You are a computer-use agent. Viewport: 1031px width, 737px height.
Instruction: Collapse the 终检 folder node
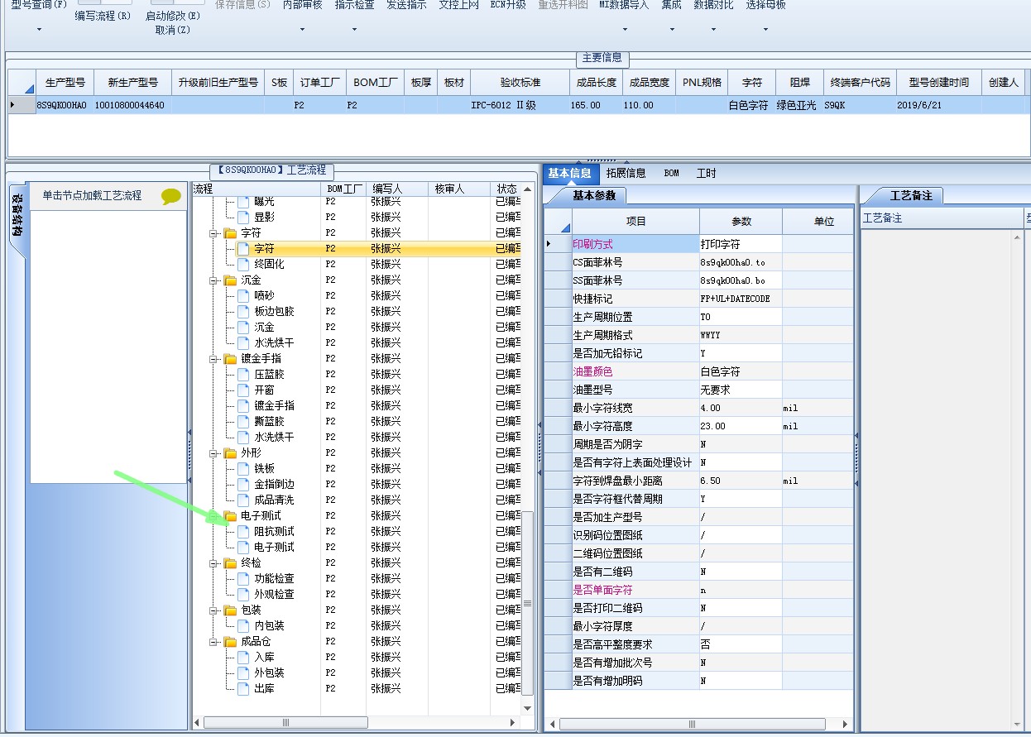[x=213, y=563]
